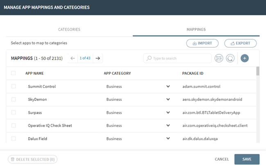266x165 pixels.
Task: Go to next page with right arrow
Action: click(x=98, y=58)
